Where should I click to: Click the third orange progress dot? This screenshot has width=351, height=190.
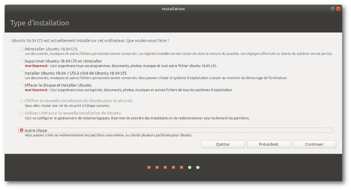[165, 168]
